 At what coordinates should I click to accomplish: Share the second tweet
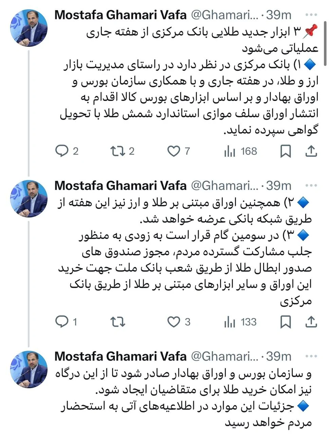click(311, 322)
